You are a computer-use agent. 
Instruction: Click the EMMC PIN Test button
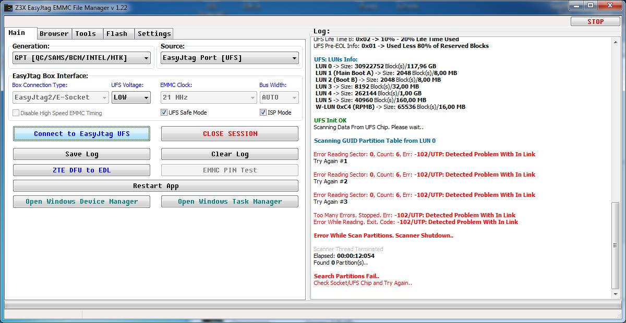click(230, 170)
